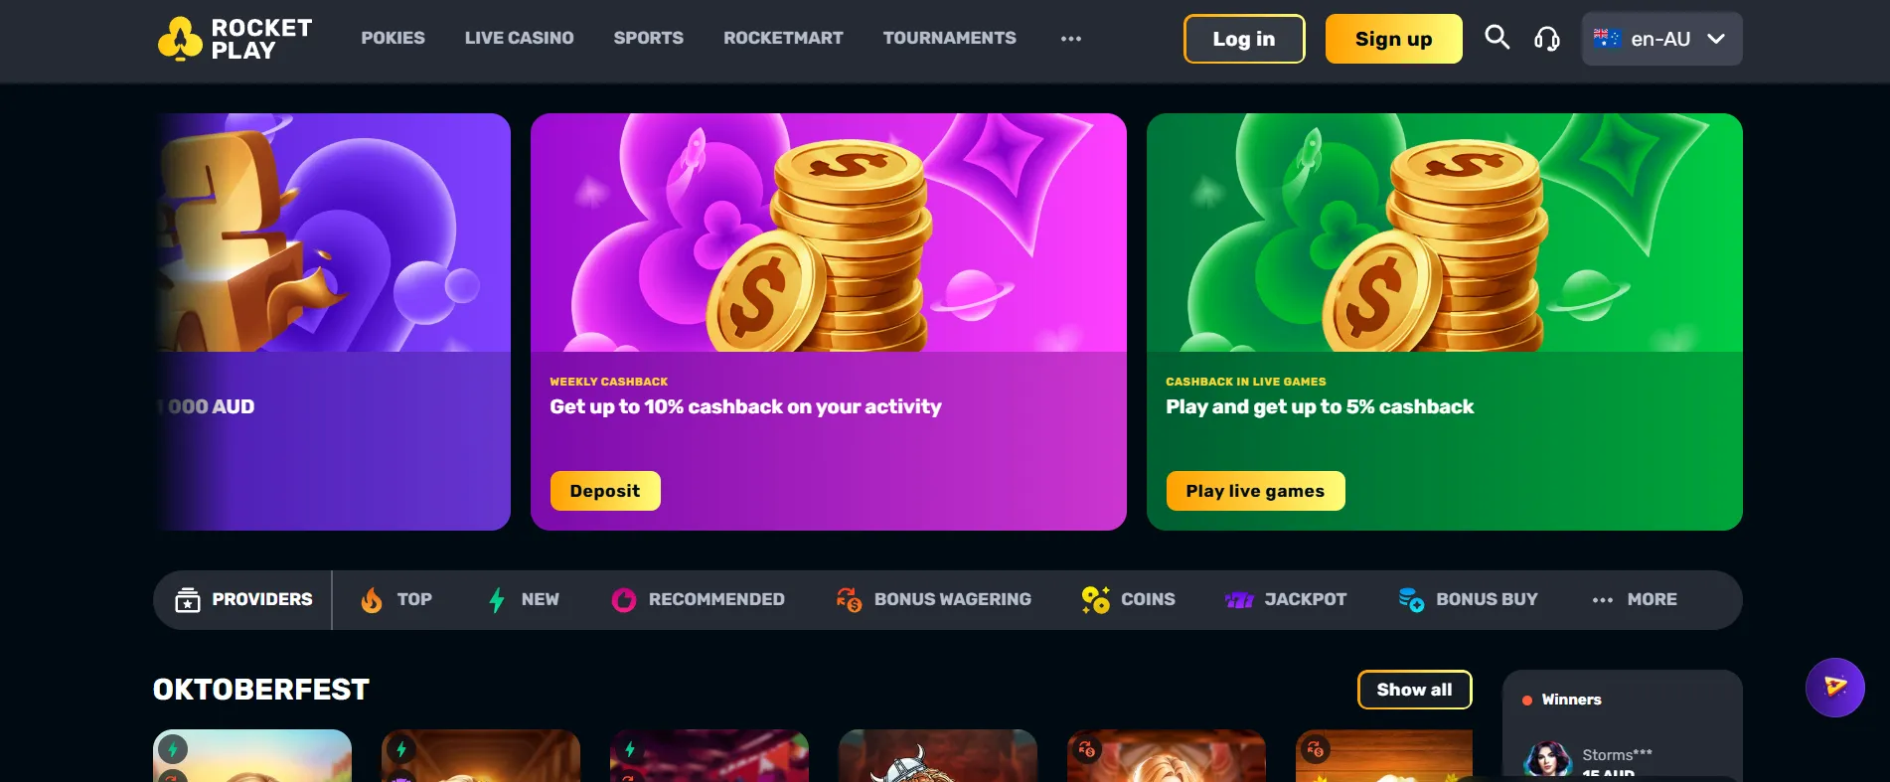Expand the en-AU language dropdown

click(1661, 39)
